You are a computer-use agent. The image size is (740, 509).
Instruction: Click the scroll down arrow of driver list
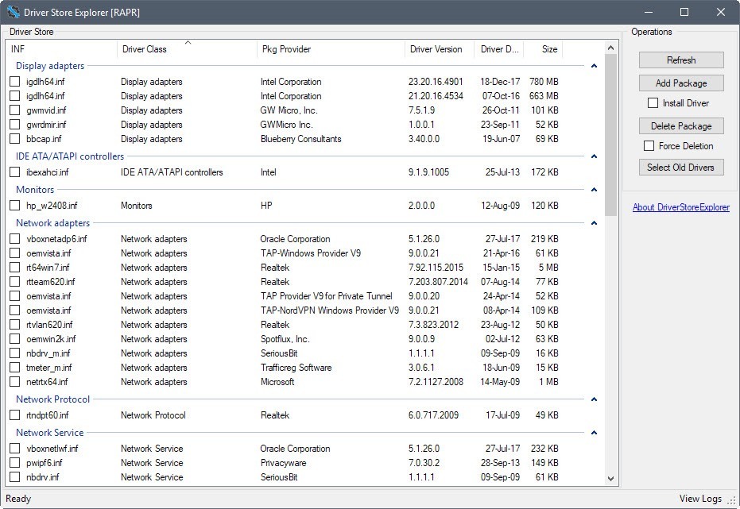610,479
